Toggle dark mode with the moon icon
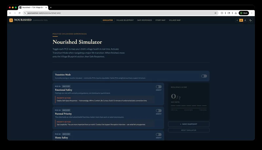 pos(251,20)
